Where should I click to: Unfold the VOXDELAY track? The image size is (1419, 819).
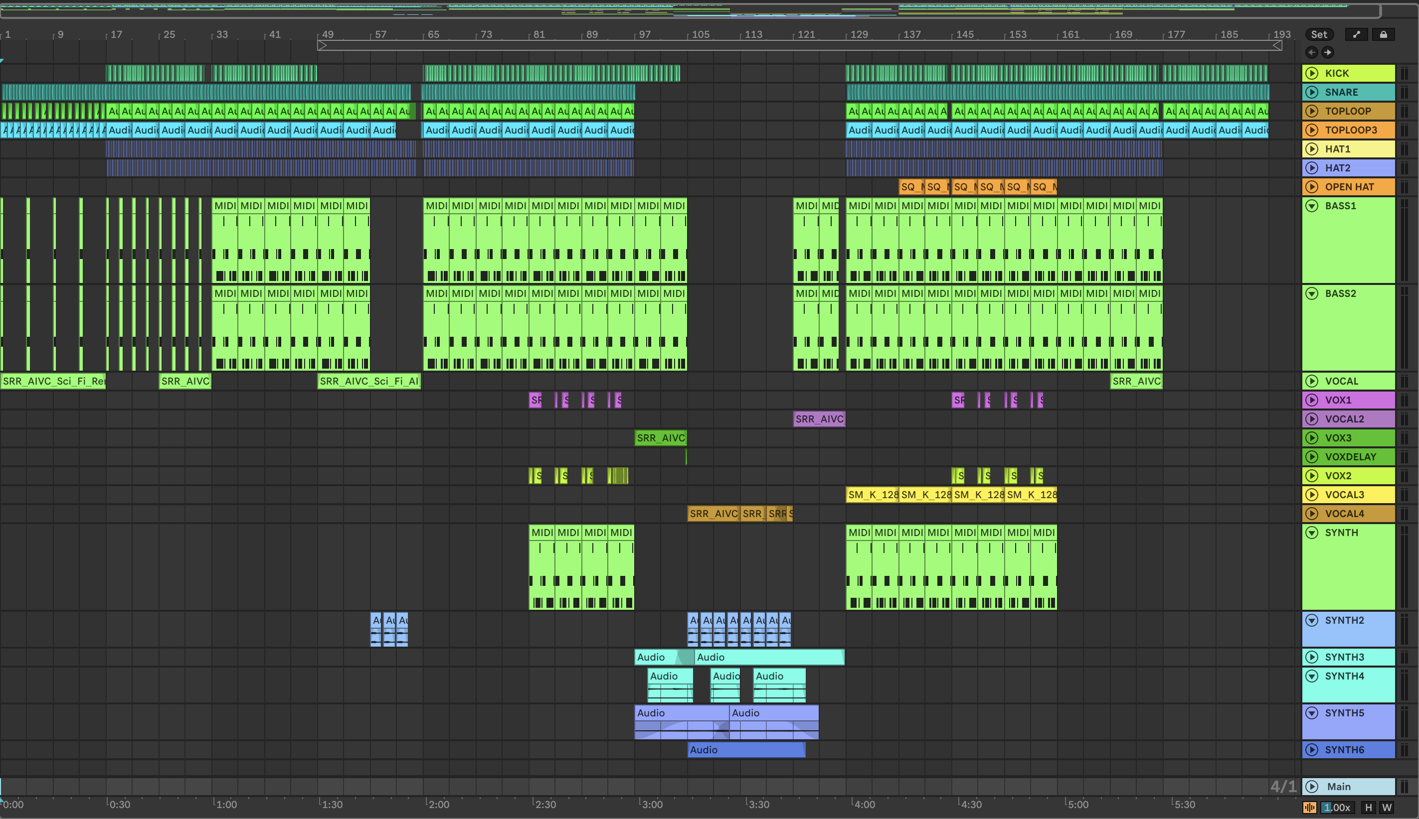pos(1311,457)
